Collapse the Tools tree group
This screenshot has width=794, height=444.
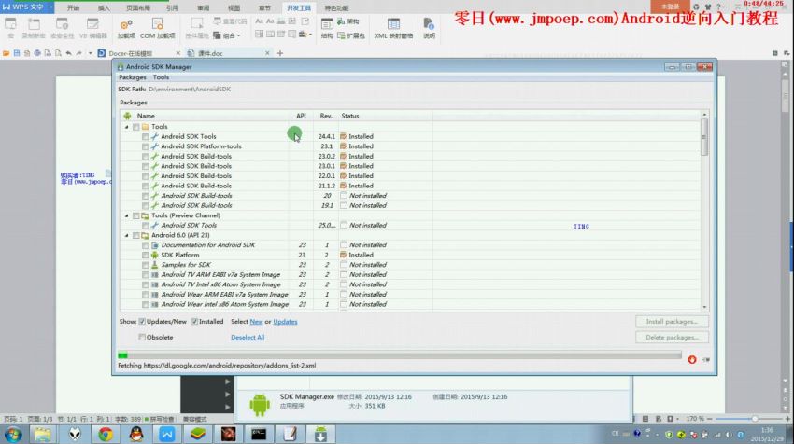127,127
